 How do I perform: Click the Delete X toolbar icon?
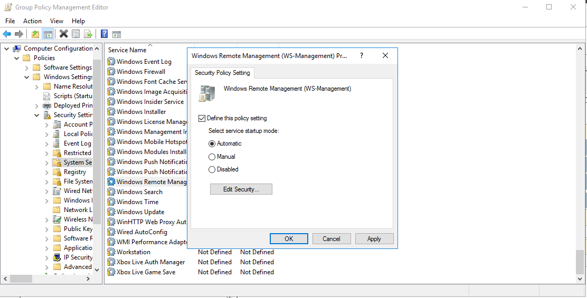tap(64, 34)
